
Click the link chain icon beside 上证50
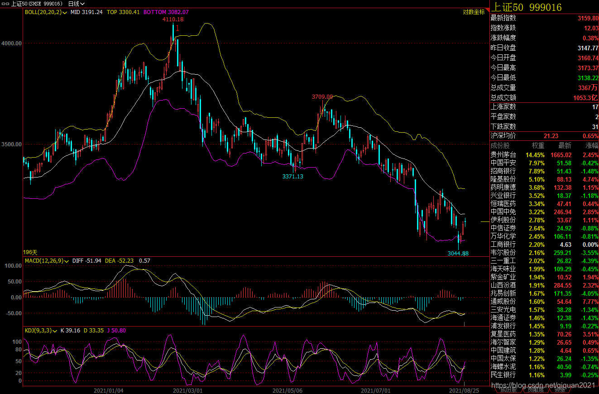pyautogui.click(x=5, y=4)
